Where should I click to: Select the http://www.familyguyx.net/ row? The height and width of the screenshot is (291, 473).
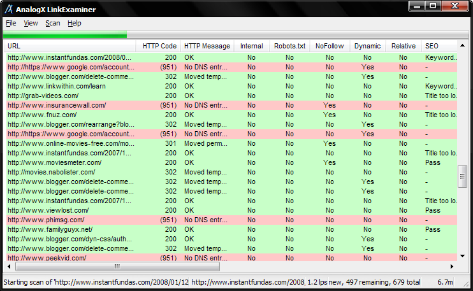tap(231, 229)
